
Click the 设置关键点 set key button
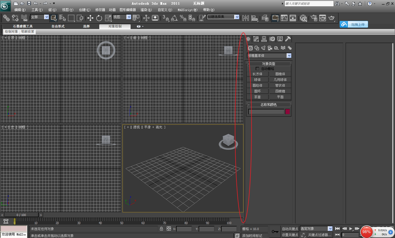click(x=290, y=235)
